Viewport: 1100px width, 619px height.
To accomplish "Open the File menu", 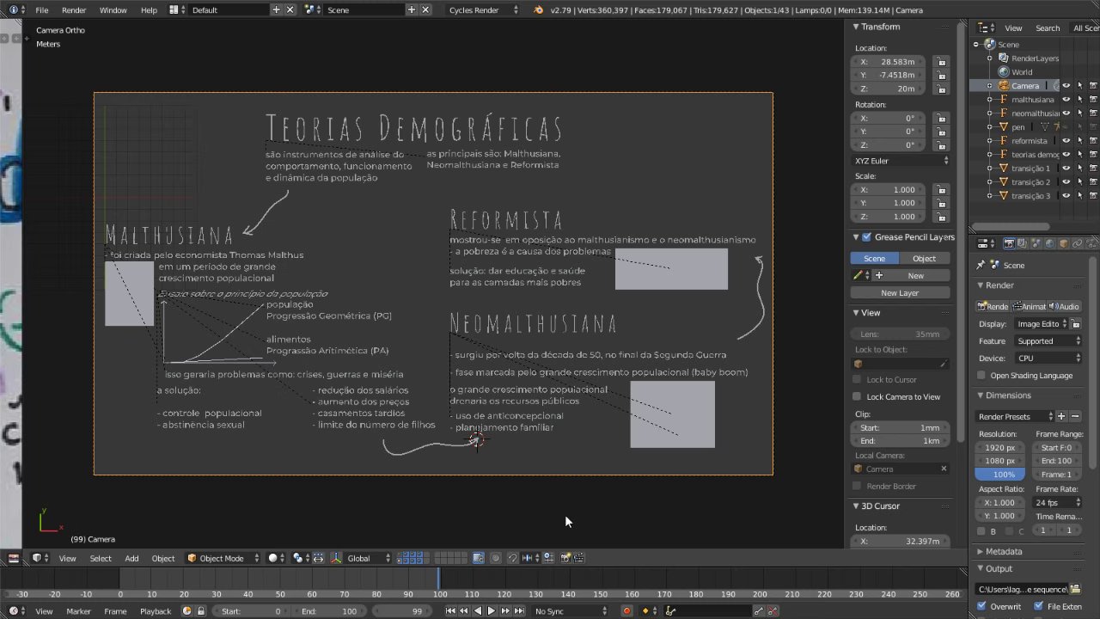I will click(42, 10).
